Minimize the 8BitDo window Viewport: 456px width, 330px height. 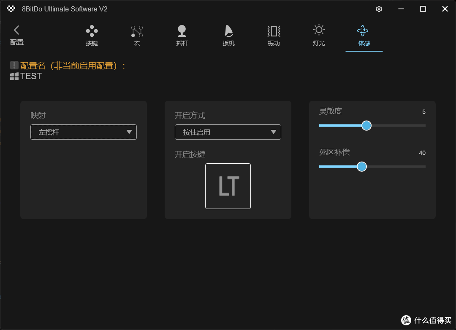[x=401, y=9]
